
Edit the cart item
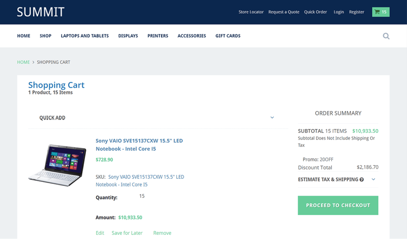pos(100,233)
